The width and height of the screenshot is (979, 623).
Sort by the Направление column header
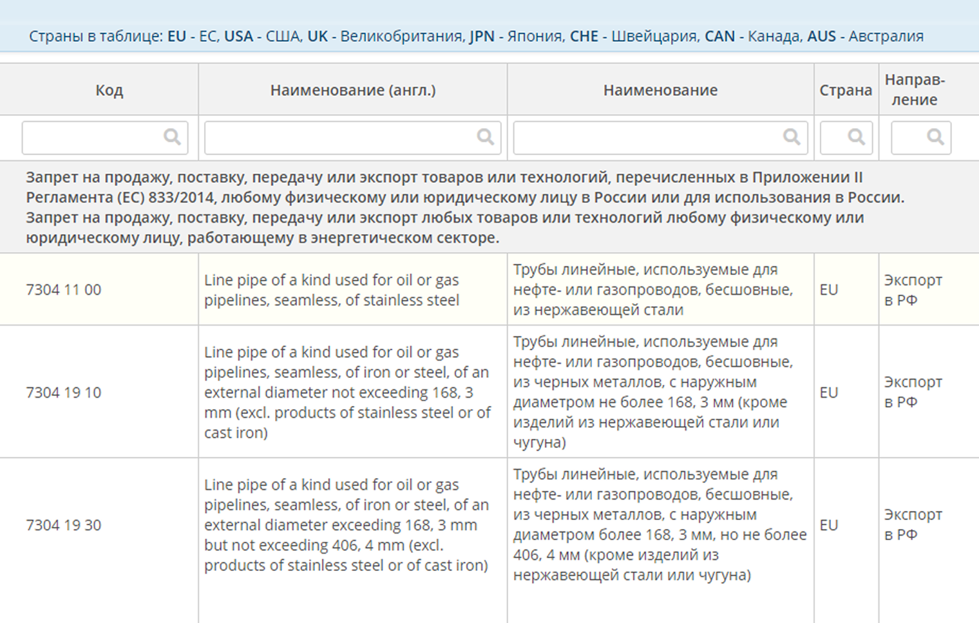915,90
